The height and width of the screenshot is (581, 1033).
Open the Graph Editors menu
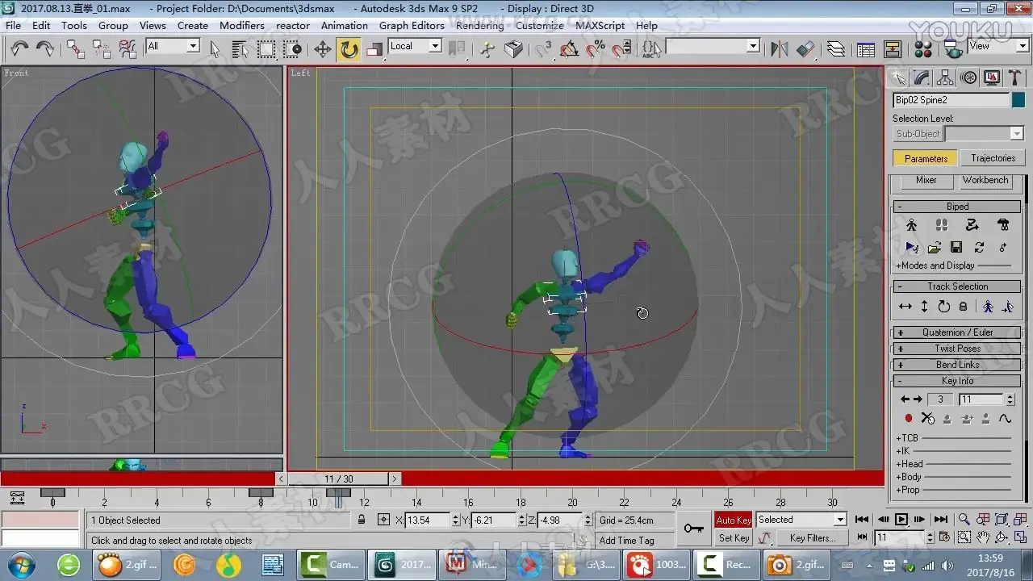pyautogui.click(x=412, y=25)
